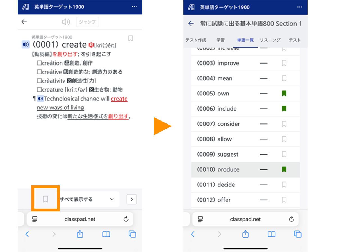337x252 pixels.
Task: Bookmark the word (0009) suggest
Action: (x=284, y=154)
